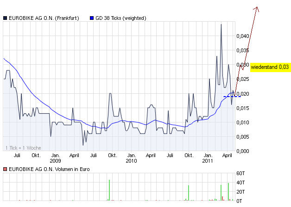This screenshot has height=207, width=291.
Task: Click the tallest green volume bar near Okt. 2009
Action: tap(109, 190)
